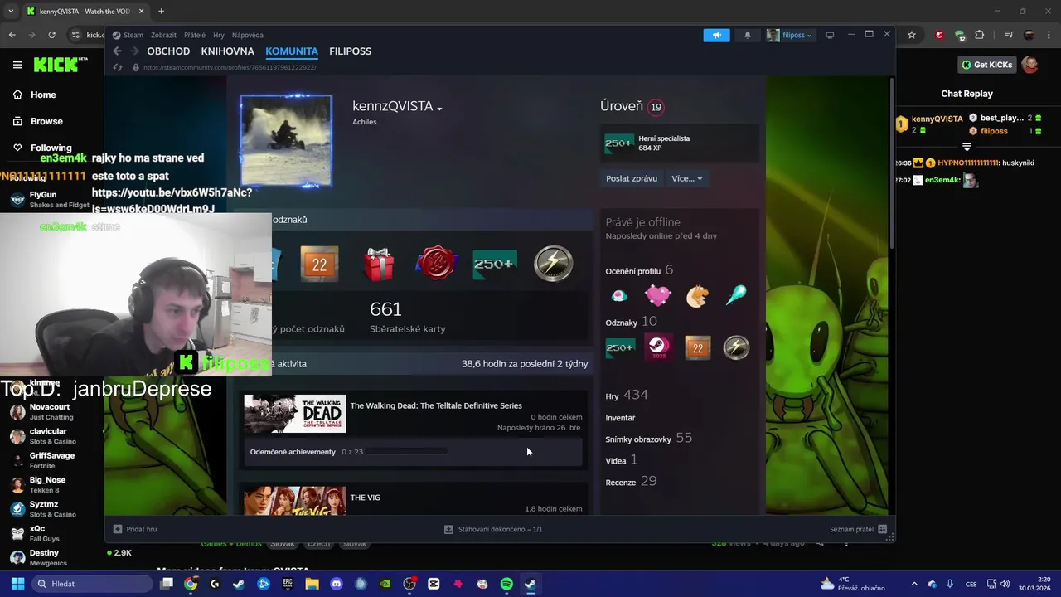This screenshot has width=1061, height=597.
Task: Open The Walking Dead game thumbnail
Action: pos(295,414)
